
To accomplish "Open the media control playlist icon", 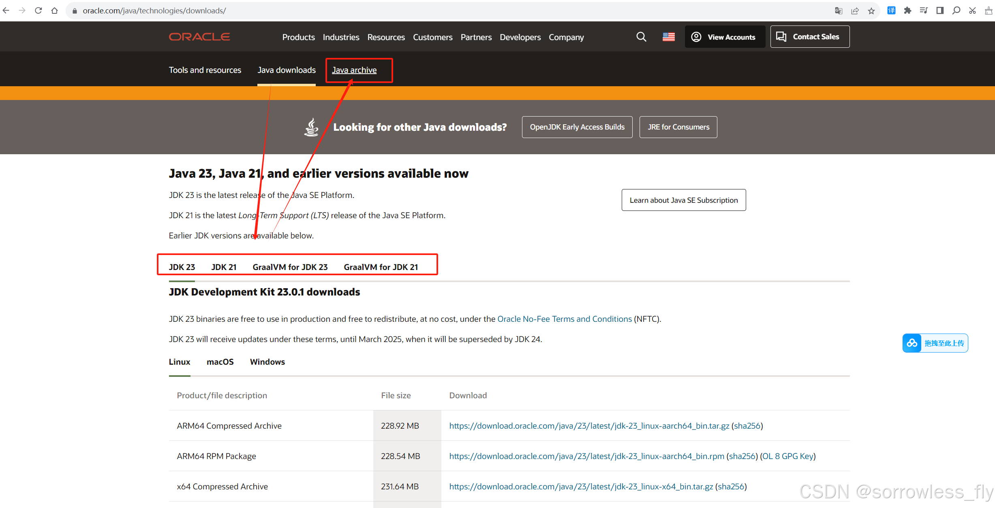I will pyautogui.click(x=924, y=11).
